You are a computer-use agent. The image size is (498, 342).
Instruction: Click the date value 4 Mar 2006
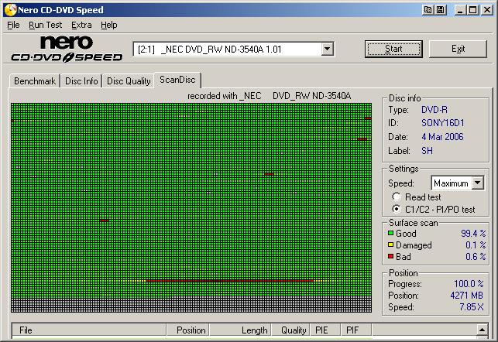tap(442, 137)
